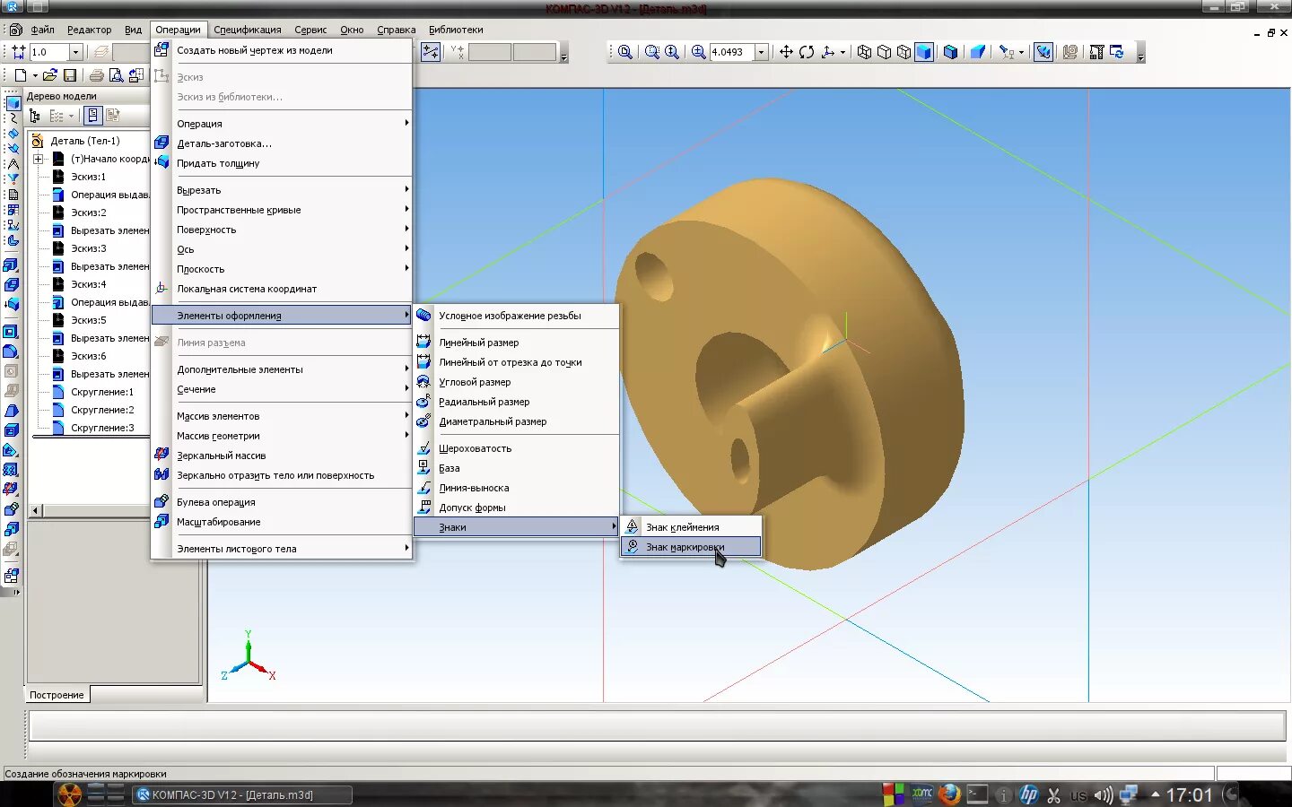The width and height of the screenshot is (1292, 807).
Task: Click the HP icon in system tray
Action: pos(1029,794)
